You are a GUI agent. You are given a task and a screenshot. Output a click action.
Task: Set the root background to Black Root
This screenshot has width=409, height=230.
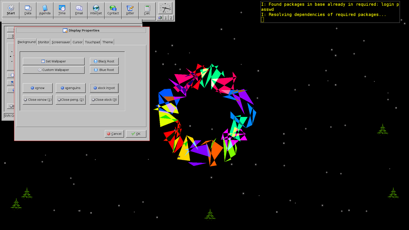coord(104,61)
